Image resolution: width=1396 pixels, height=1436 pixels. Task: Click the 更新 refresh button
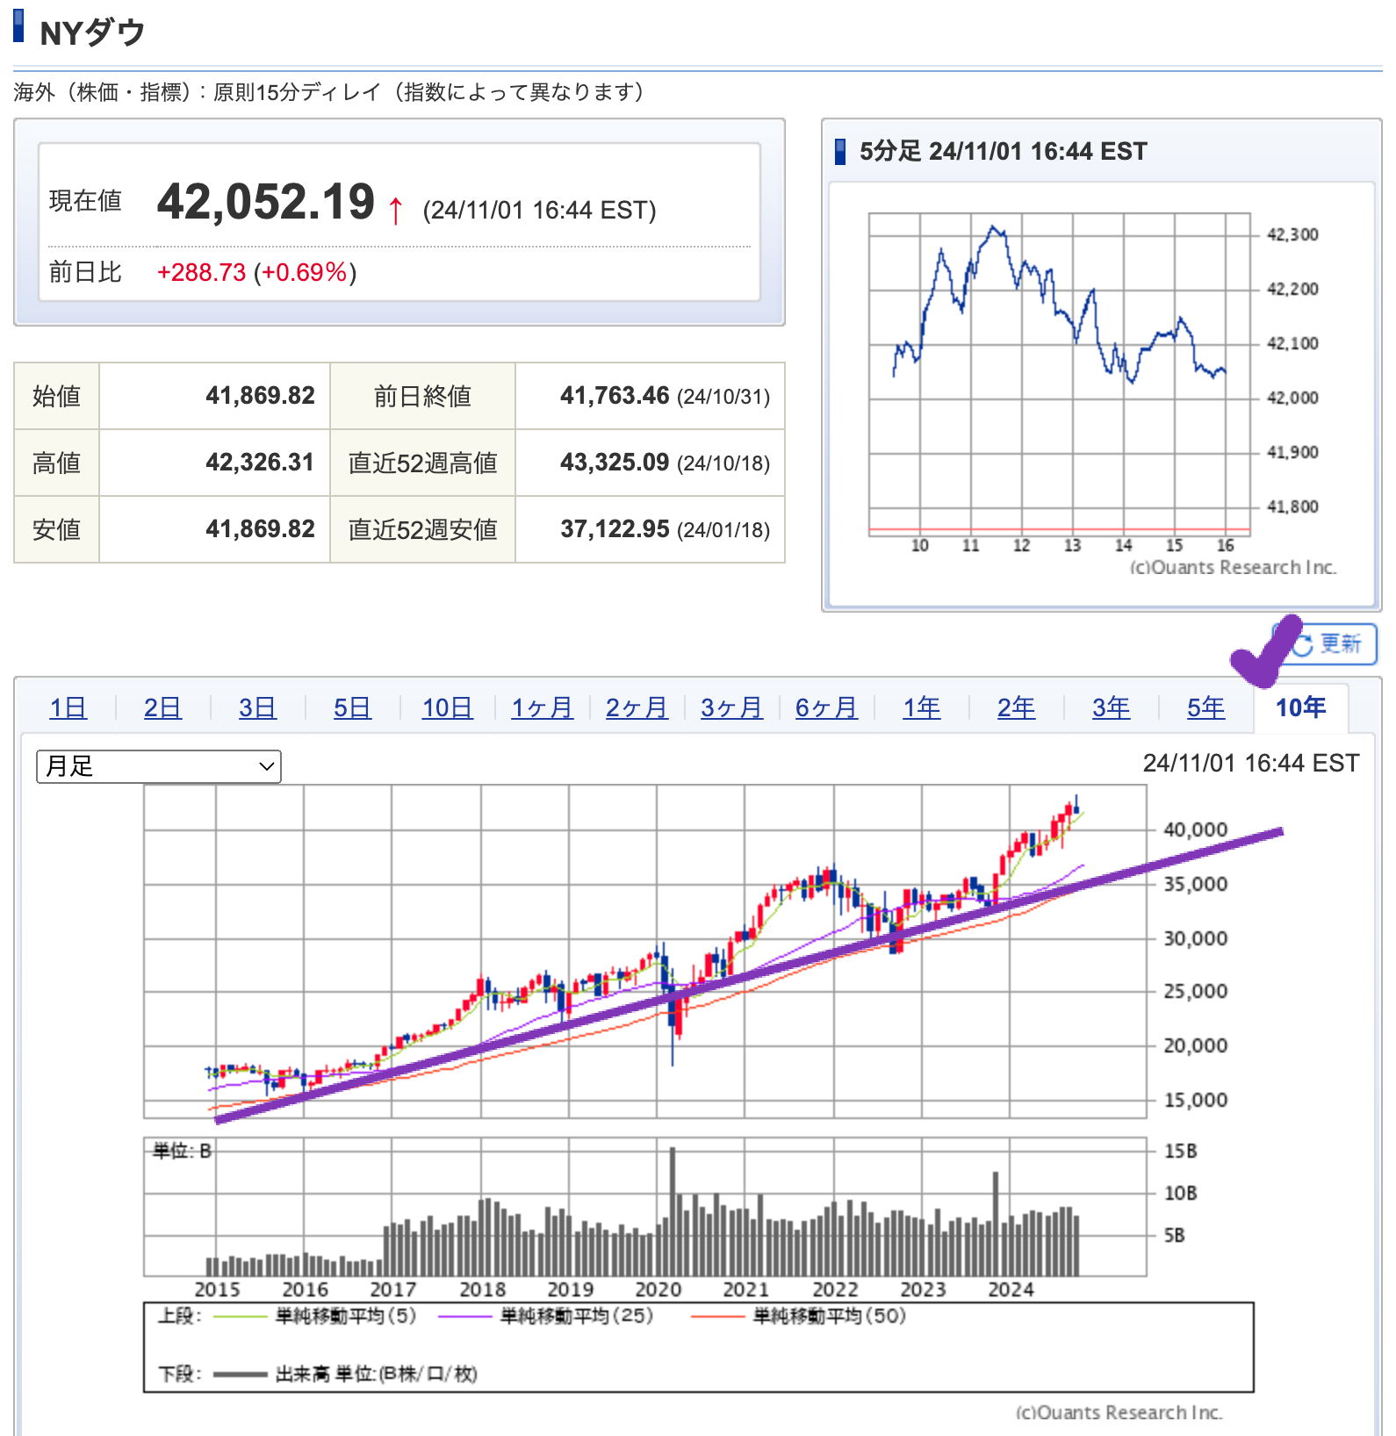tap(1326, 644)
